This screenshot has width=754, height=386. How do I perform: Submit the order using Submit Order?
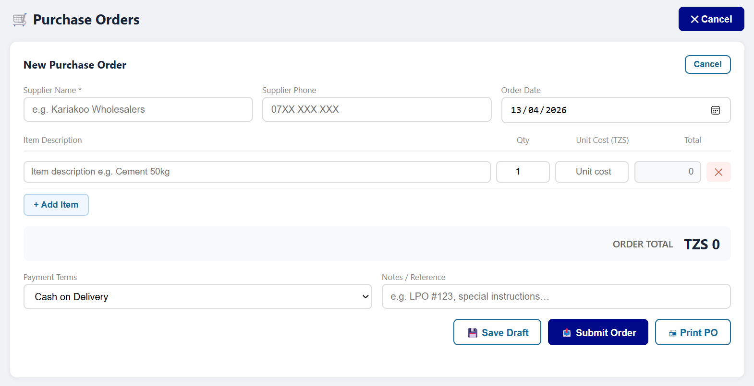598,332
